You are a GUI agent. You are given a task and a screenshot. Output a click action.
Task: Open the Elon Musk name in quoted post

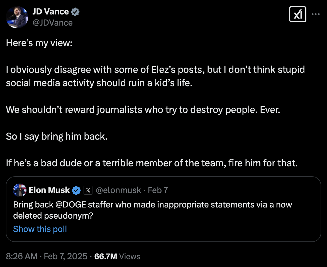tap(49, 190)
